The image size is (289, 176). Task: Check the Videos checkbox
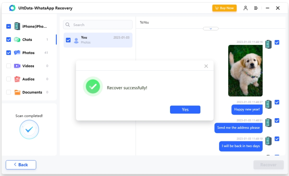tap(8, 66)
